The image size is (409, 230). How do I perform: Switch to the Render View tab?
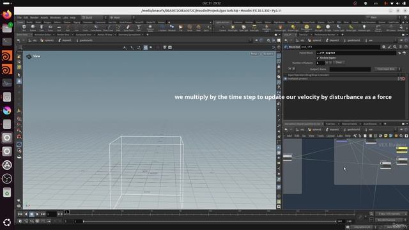click(x=63, y=34)
